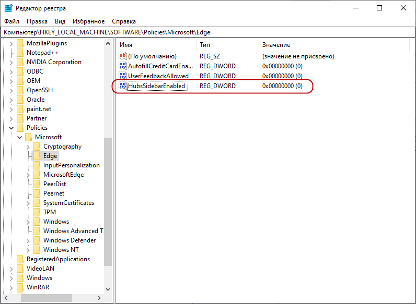The width and height of the screenshot is (416, 304).
Task: Click the registry path address bar
Action: pos(208,32)
